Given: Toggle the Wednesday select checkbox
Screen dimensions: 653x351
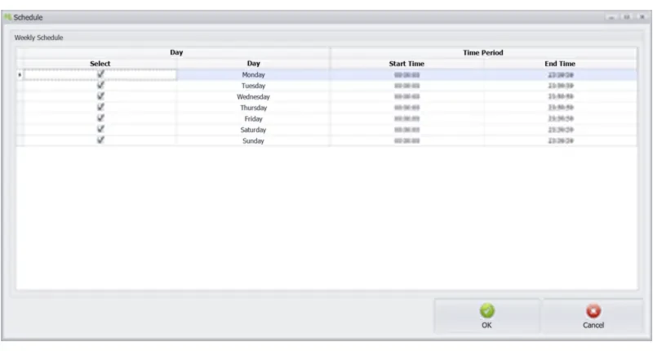Looking at the screenshot, I should tap(100, 96).
